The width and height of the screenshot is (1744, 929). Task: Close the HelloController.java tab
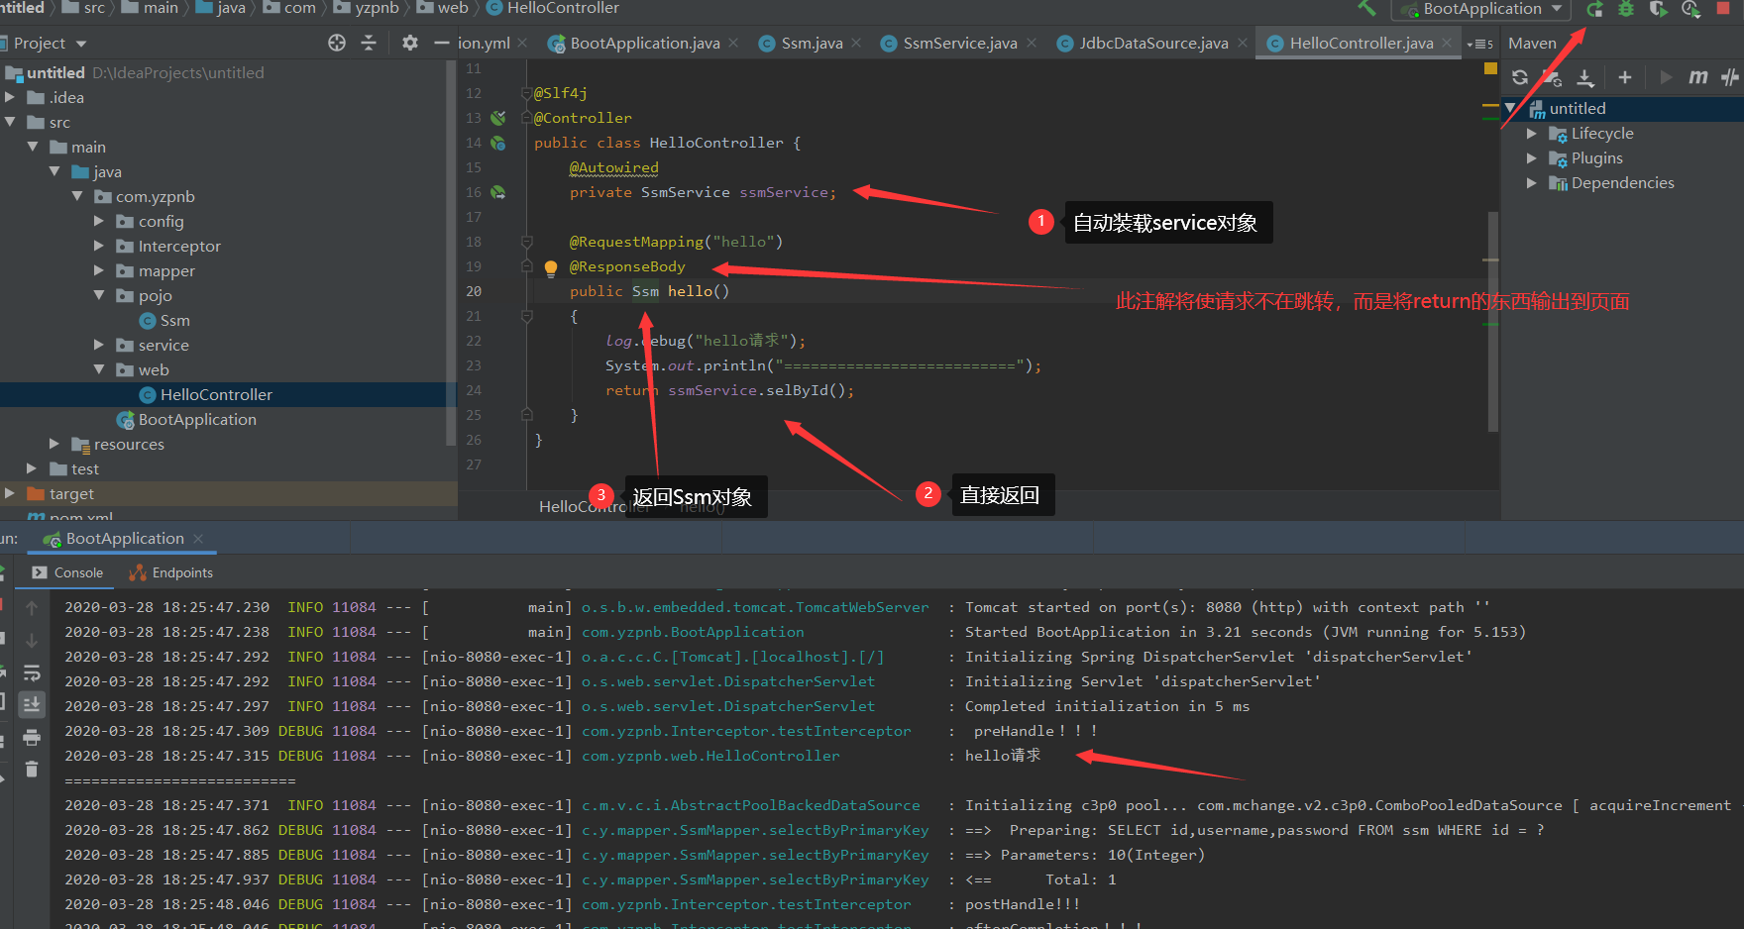click(x=1447, y=43)
